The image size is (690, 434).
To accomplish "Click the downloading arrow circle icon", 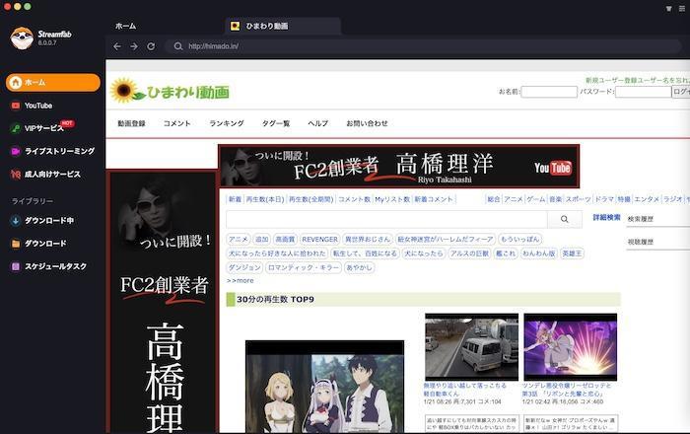I will pyautogui.click(x=16, y=221).
